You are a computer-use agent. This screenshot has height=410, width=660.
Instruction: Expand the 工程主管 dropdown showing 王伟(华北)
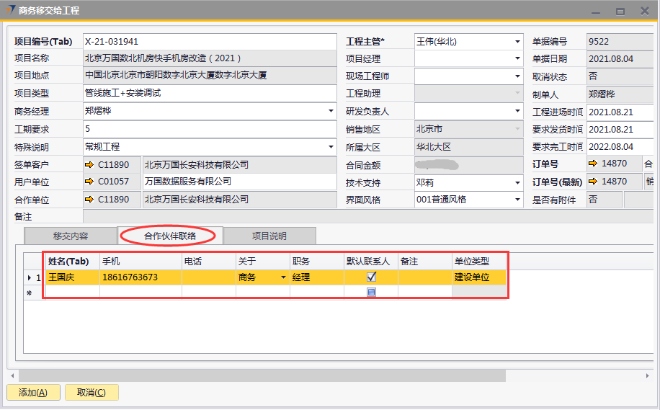(x=517, y=42)
